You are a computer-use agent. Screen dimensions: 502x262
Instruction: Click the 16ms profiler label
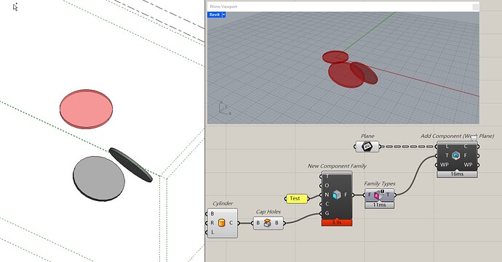tap(457, 174)
